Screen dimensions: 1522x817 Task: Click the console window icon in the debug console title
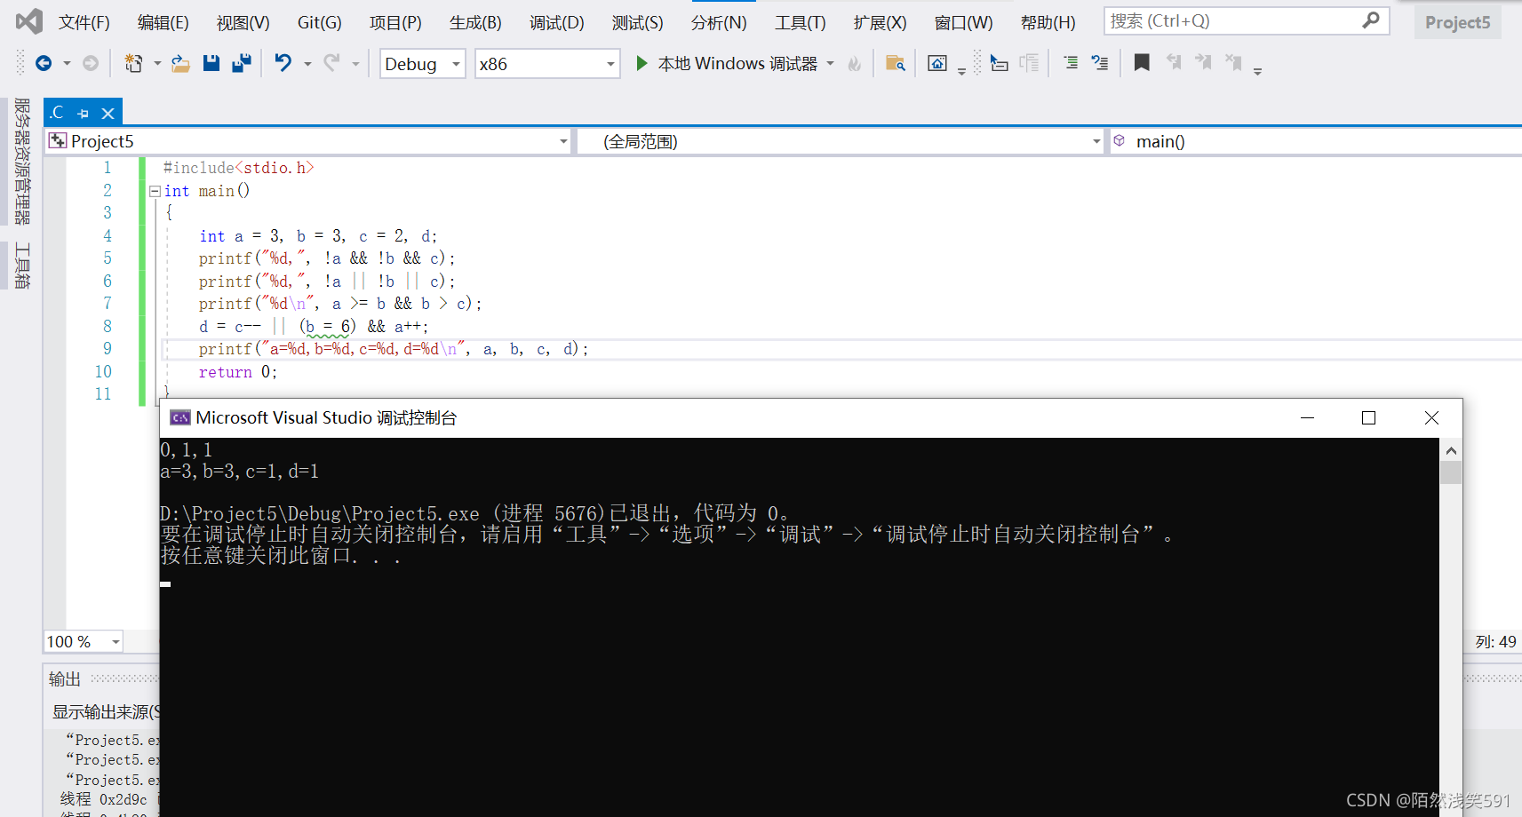(180, 417)
